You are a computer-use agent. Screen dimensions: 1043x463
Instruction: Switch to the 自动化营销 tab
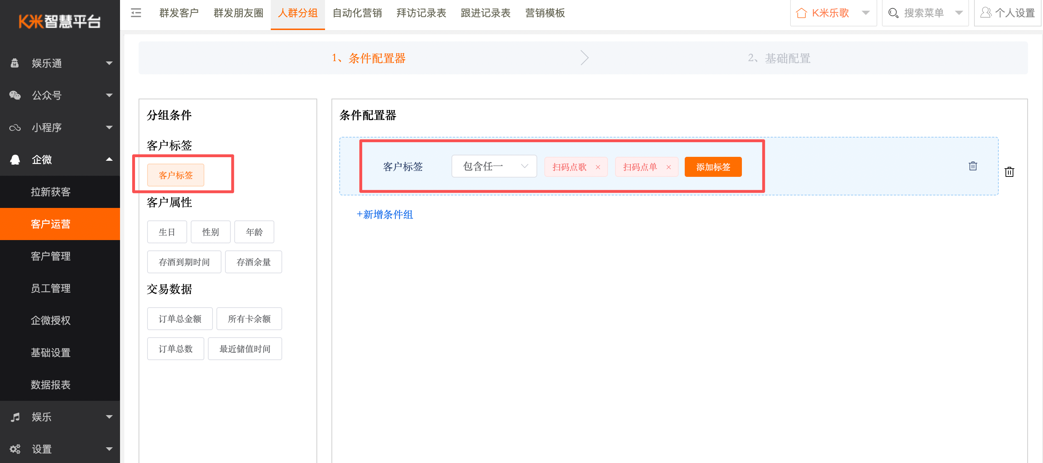[x=357, y=13]
